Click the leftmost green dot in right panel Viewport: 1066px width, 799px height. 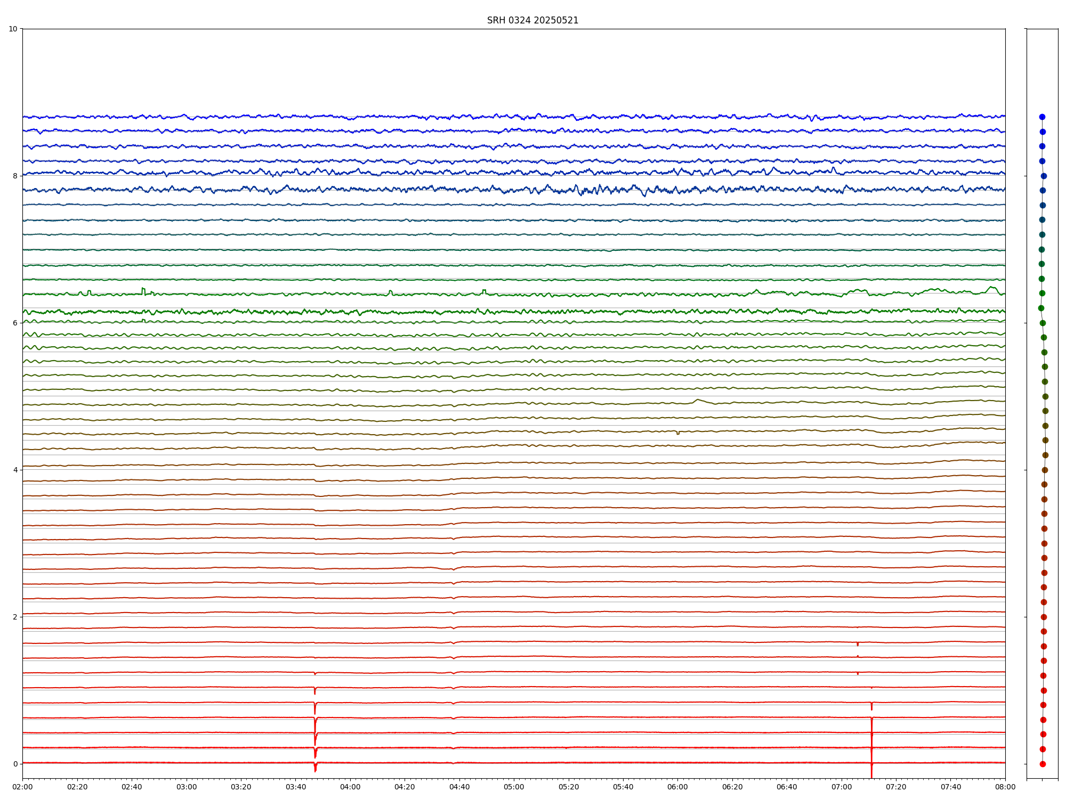1041,308
